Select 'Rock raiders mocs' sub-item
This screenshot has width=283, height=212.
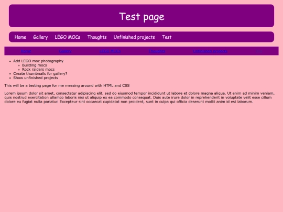(38, 70)
